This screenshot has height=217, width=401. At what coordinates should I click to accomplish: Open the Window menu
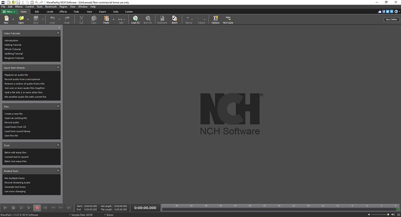(83, 7)
